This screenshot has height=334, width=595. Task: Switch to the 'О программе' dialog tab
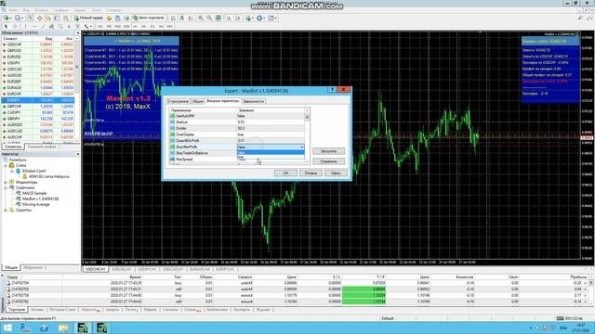pyautogui.click(x=178, y=101)
